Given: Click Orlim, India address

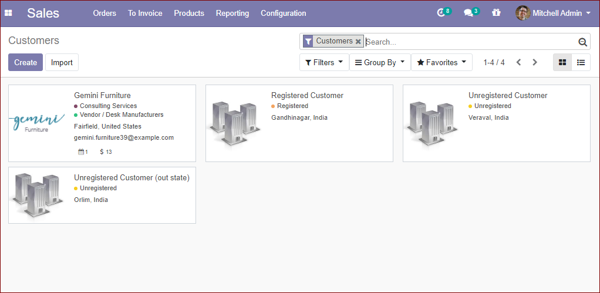Looking at the screenshot, I should [90, 200].
